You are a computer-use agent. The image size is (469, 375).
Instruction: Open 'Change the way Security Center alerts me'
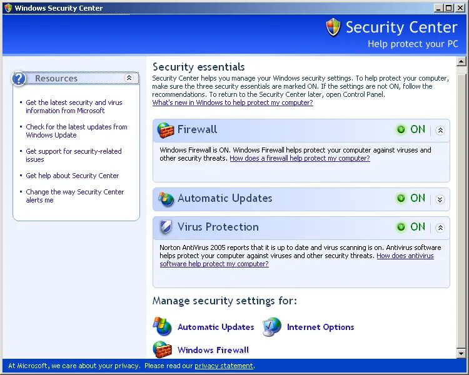(x=75, y=196)
